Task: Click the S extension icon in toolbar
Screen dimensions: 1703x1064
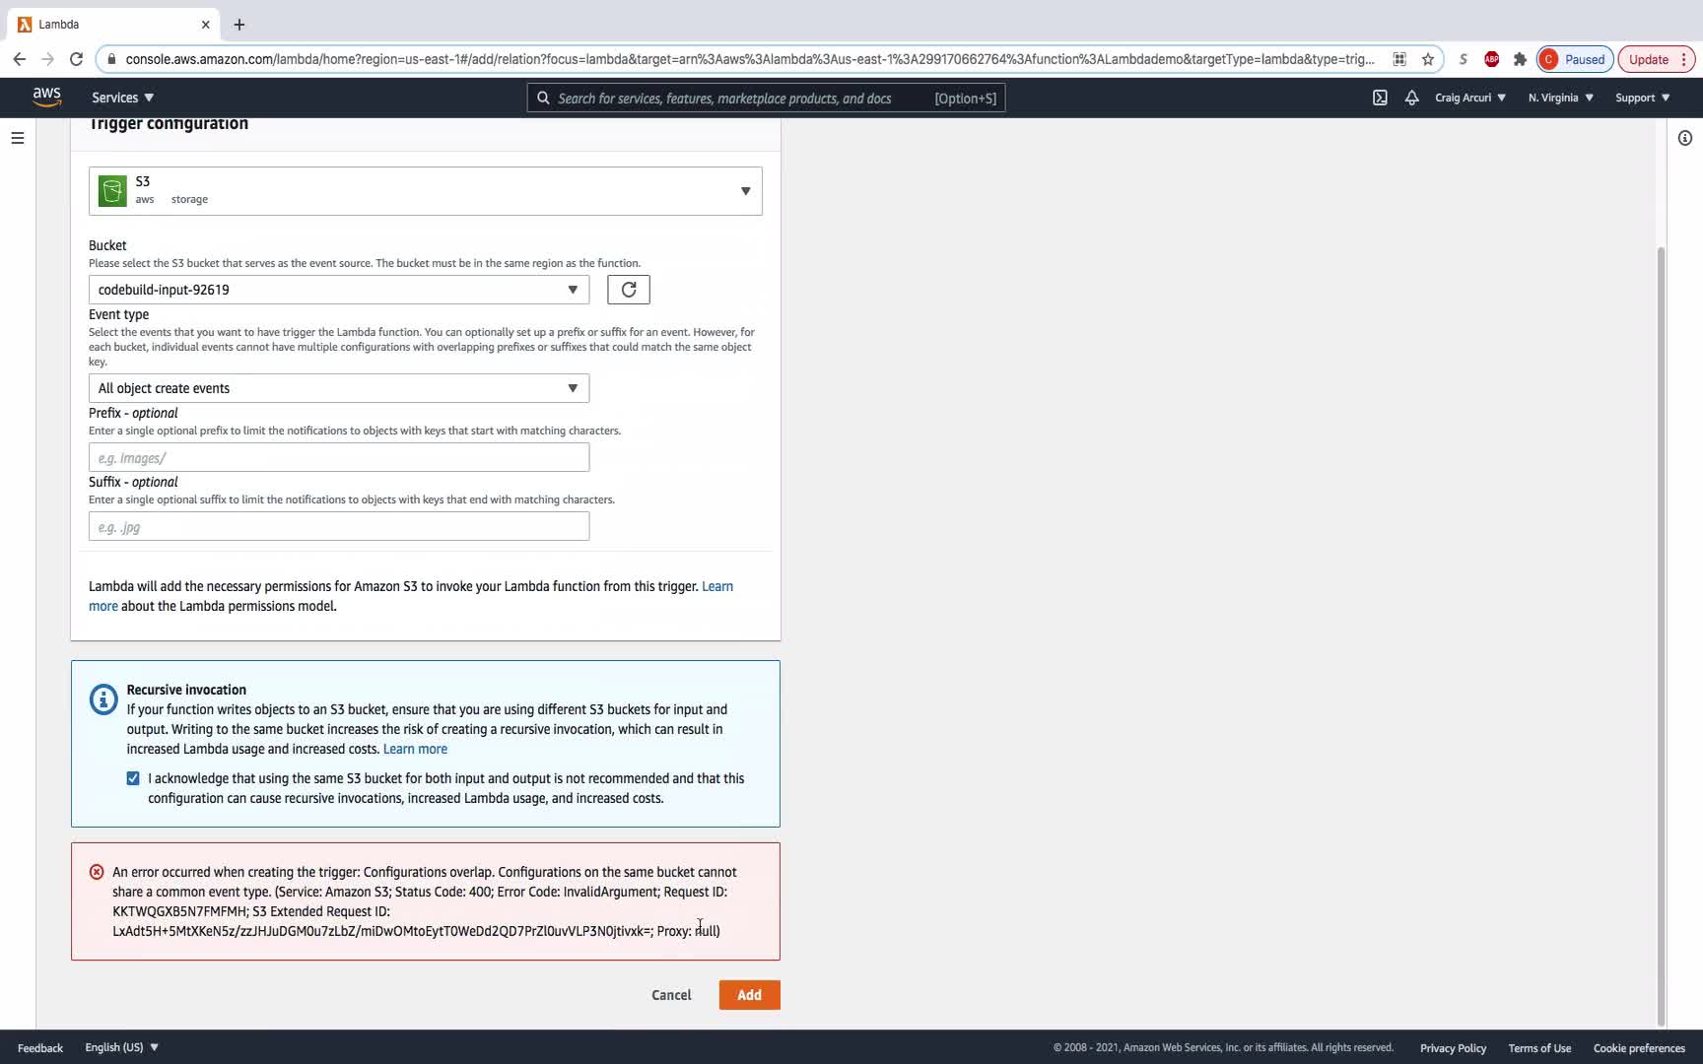Action: pyautogui.click(x=1464, y=59)
